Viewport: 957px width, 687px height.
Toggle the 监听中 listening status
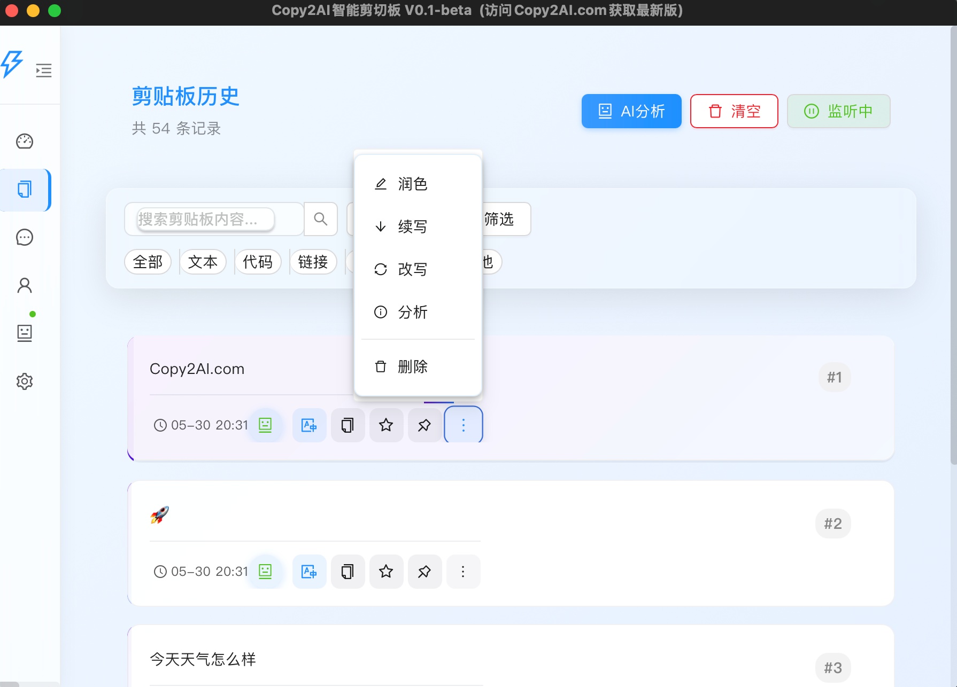point(838,111)
